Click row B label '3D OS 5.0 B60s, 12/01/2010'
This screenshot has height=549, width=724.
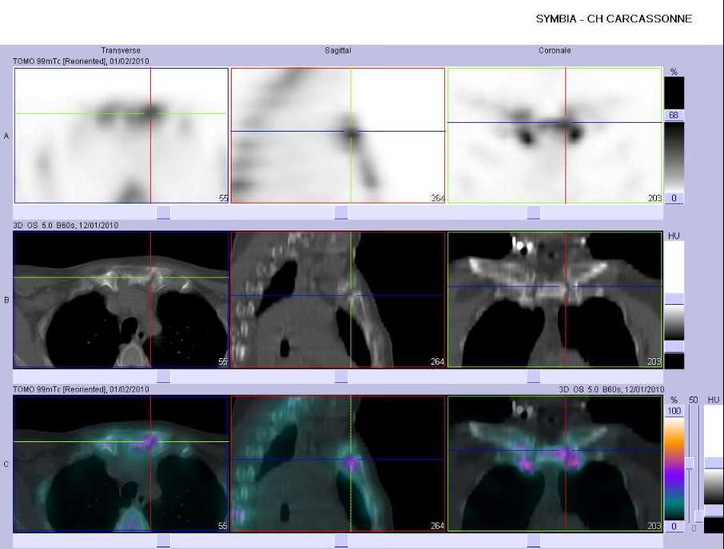(66, 225)
